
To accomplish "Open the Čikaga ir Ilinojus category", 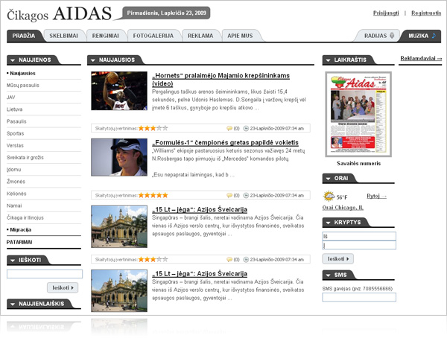I will 25,217.
